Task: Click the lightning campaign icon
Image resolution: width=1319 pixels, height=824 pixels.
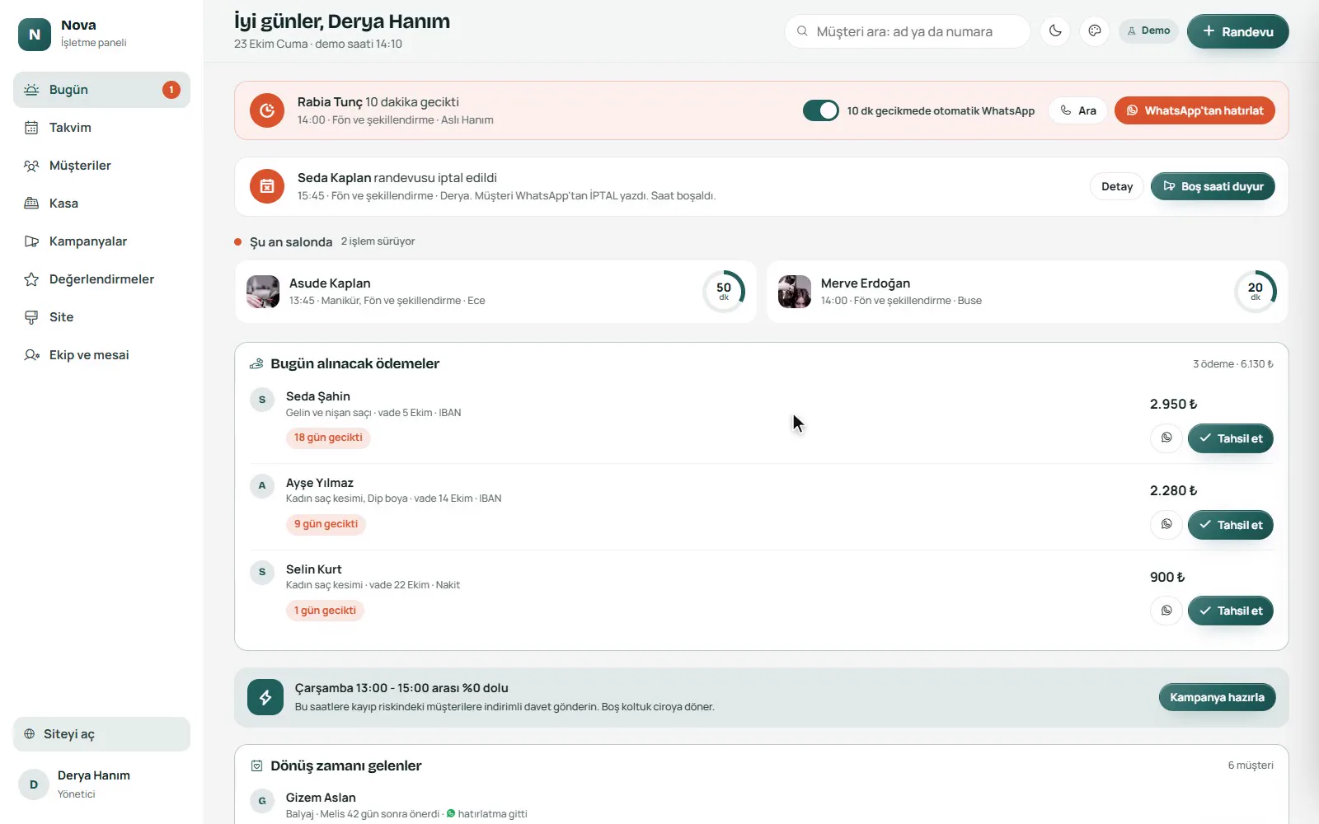Action: 265,697
